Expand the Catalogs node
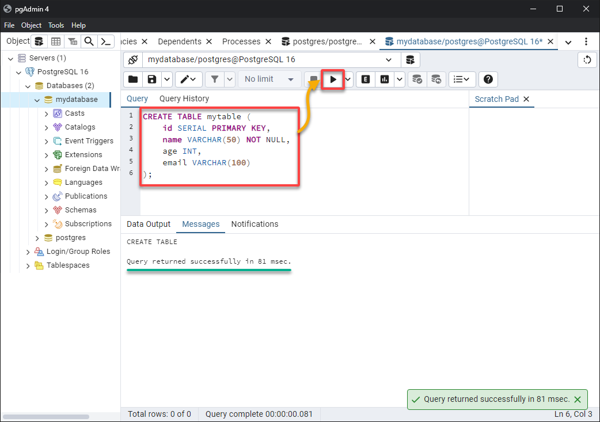This screenshot has width=600, height=422. 46,127
